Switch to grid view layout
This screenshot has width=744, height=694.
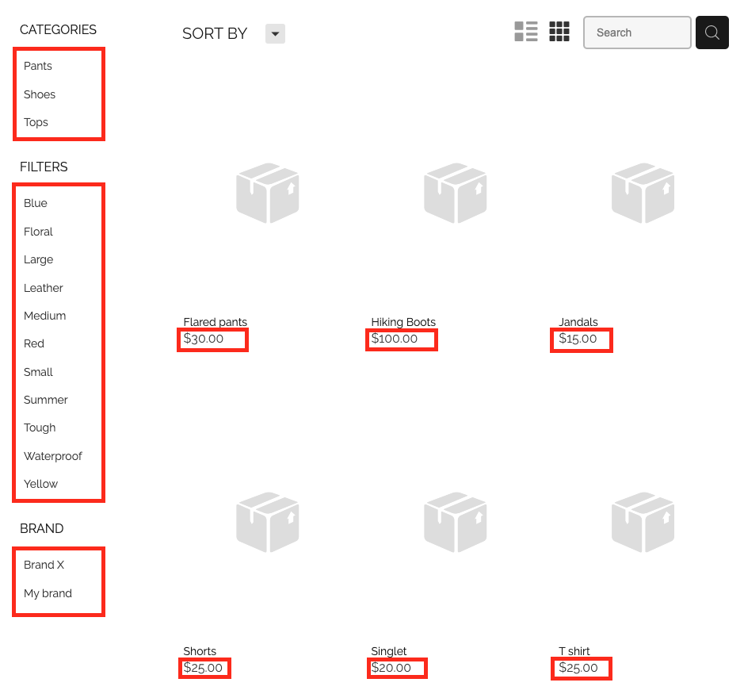coord(559,32)
